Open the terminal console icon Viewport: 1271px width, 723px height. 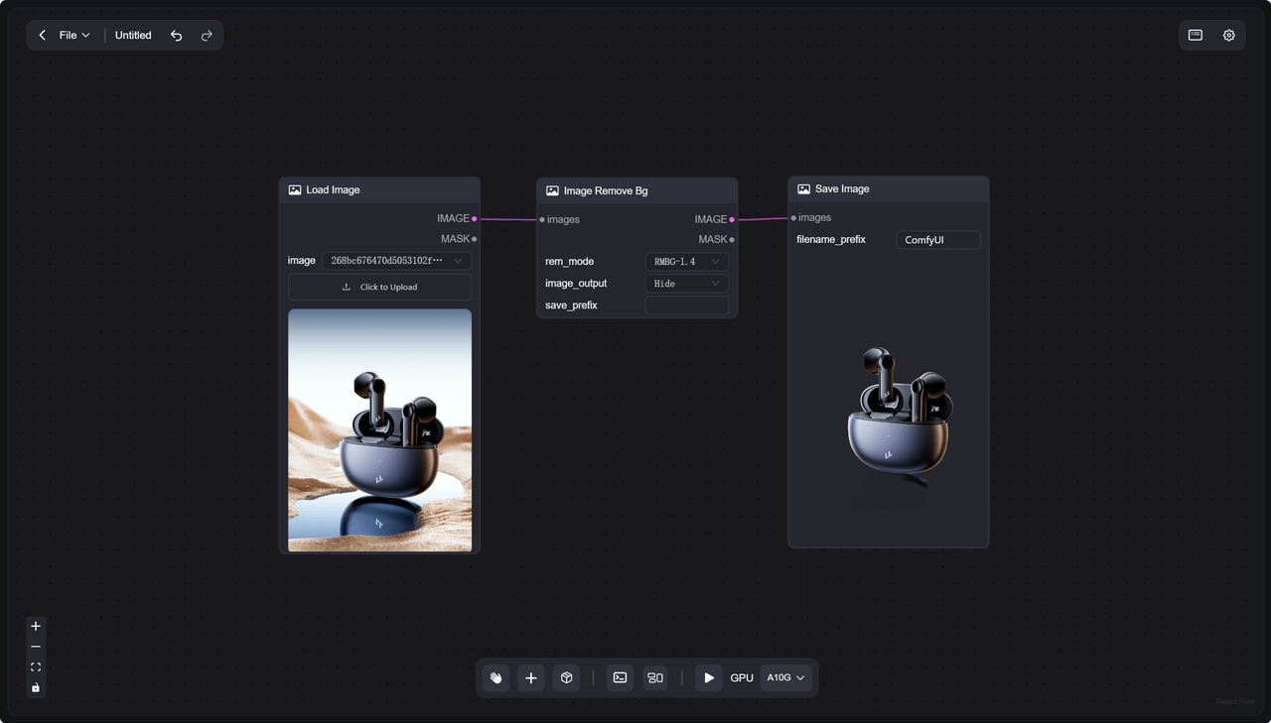click(620, 678)
